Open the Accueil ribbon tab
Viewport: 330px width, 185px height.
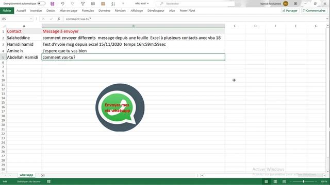pyautogui.click(x=21, y=10)
